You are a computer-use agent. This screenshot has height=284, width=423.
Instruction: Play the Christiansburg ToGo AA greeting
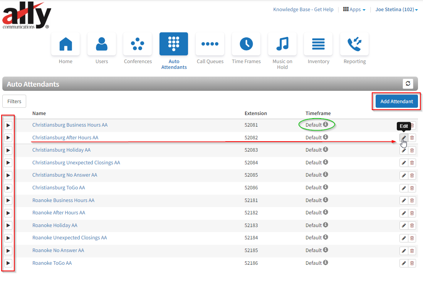(8, 188)
